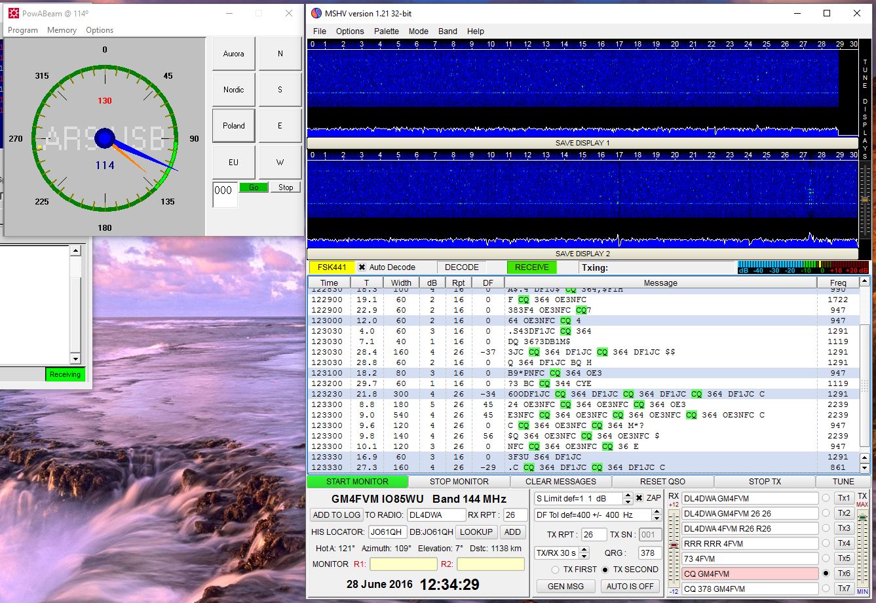
Task: Click the MSHV application icon in title bar
Action: click(x=316, y=13)
